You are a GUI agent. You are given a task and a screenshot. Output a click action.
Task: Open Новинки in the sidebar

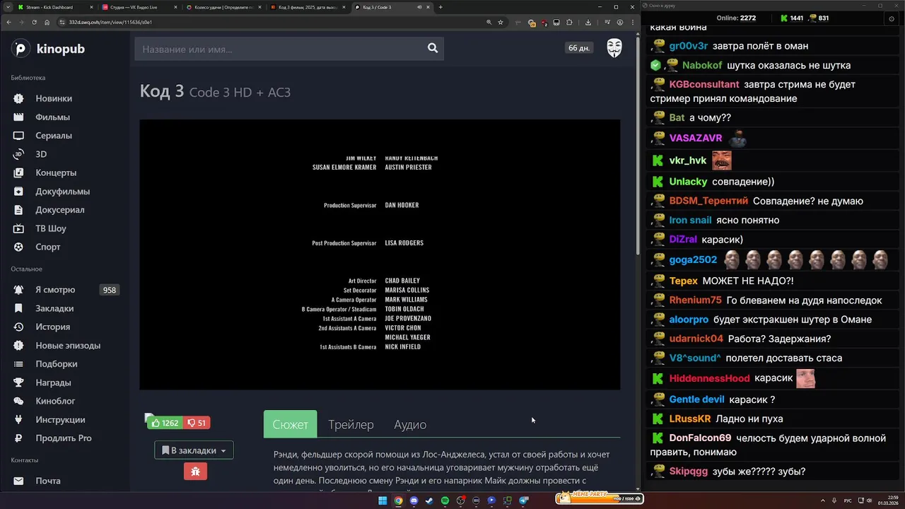pos(54,98)
